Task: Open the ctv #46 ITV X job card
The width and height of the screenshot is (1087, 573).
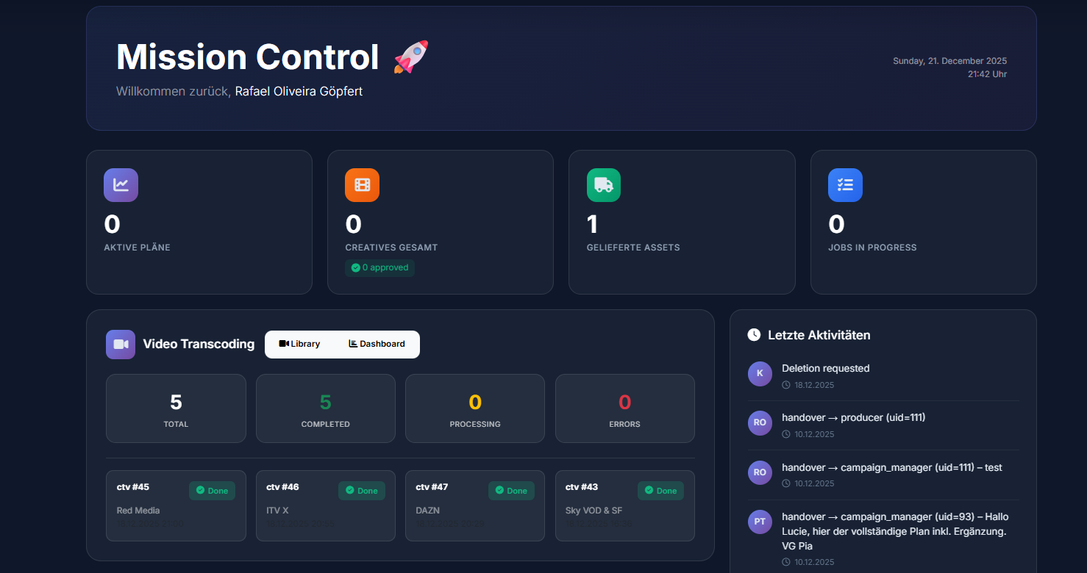Action: (x=325, y=505)
